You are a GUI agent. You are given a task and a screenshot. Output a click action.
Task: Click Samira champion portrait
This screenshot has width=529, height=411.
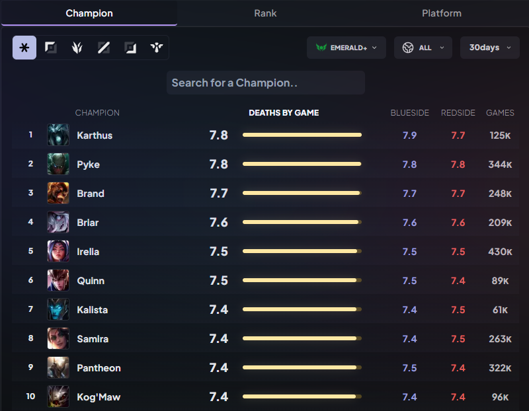point(58,338)
